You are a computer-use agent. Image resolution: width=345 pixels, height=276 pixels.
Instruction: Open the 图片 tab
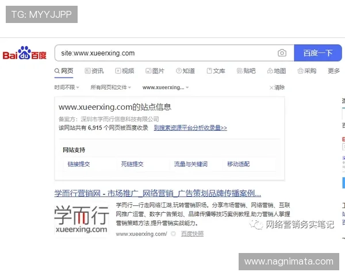click(x=155, y=71)
